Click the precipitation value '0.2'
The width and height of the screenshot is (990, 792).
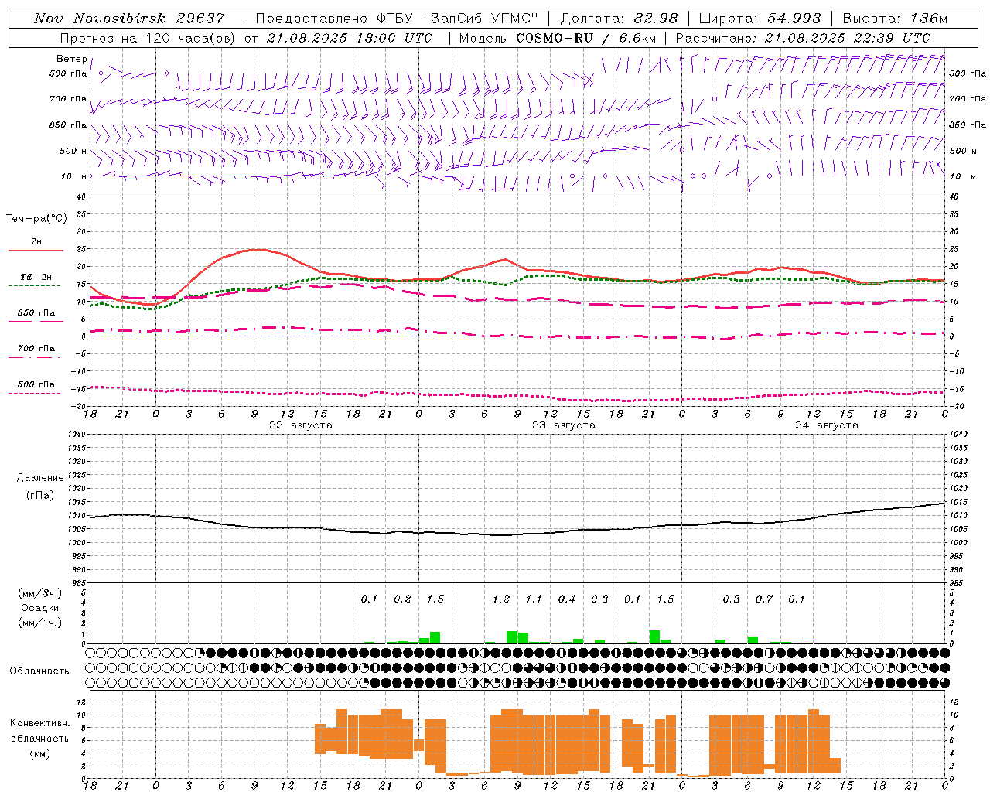[402, 599]
